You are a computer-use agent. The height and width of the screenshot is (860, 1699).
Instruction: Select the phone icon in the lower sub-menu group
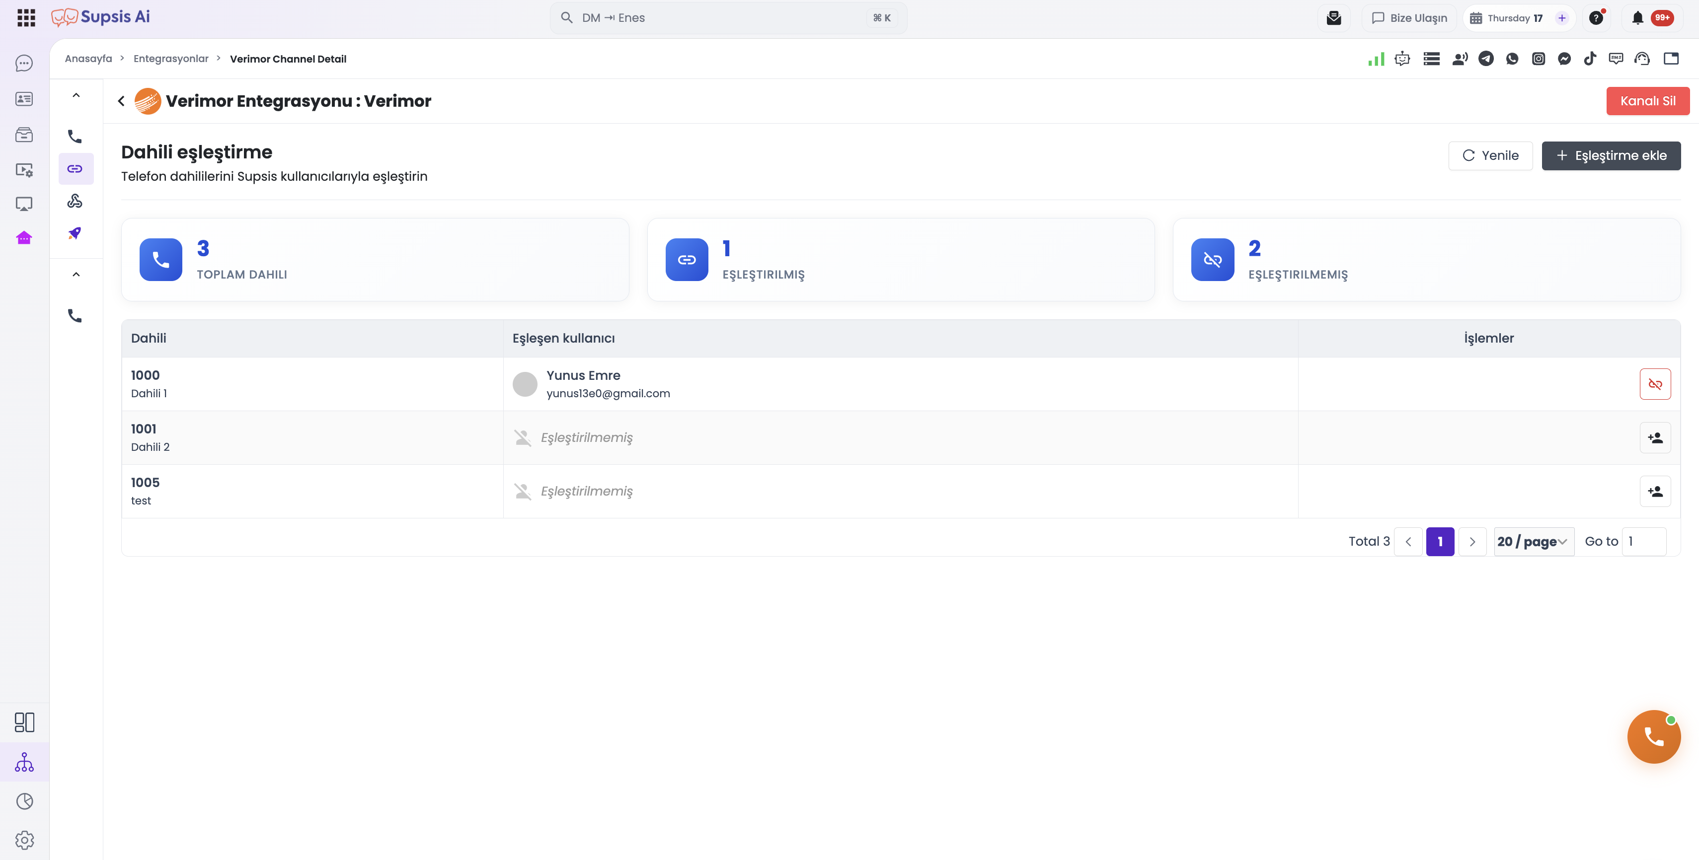pos(75,316)
